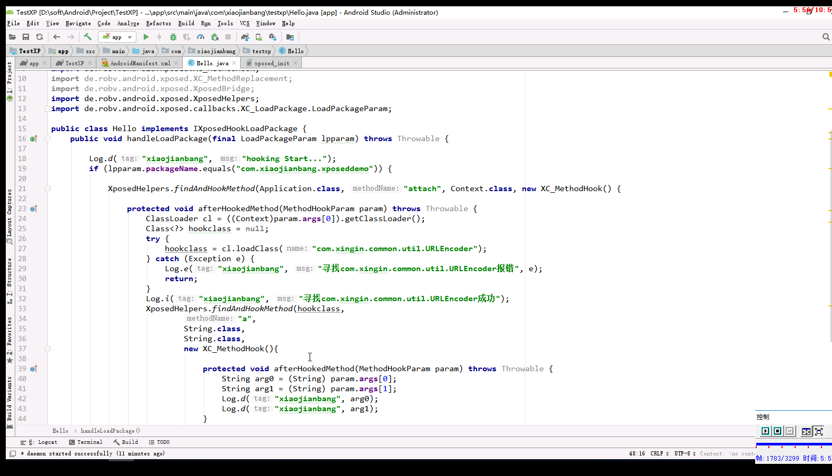Attach debugger to Android process icon
This screenshot has width=832, height=476.
click(214, 37)
